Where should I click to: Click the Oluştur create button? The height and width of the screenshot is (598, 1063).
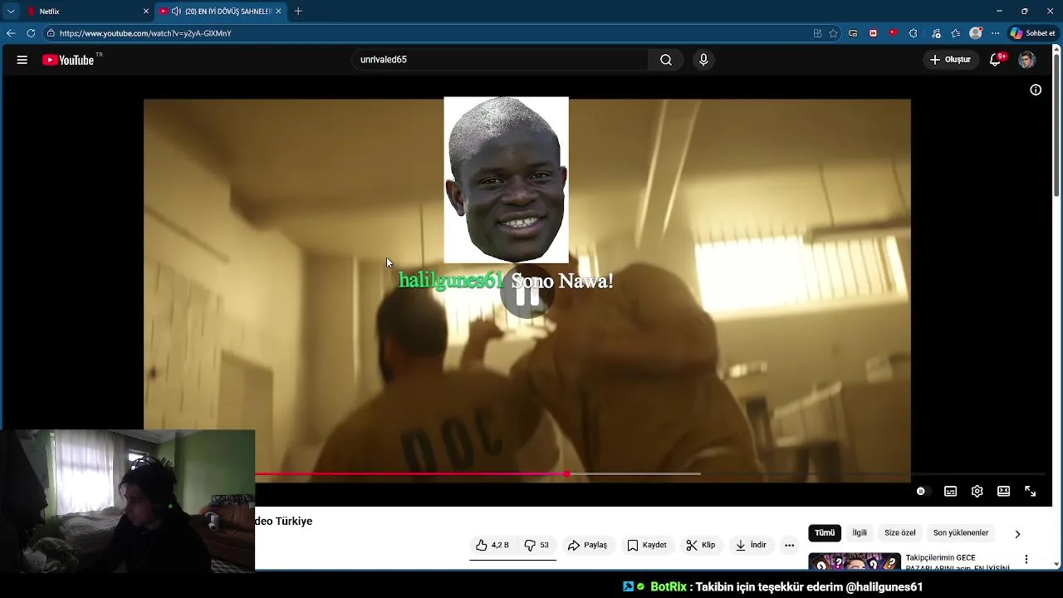951,60
